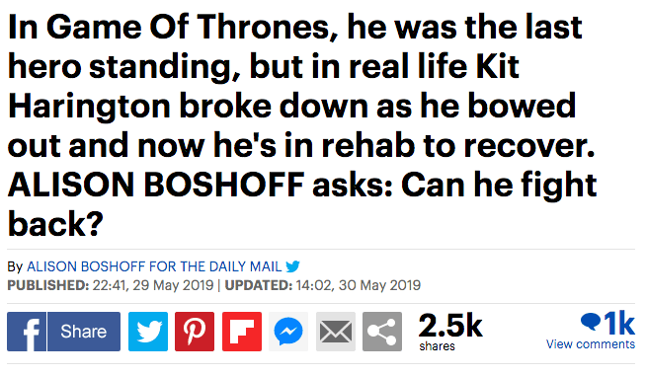Screen dimensions: 646x376
Task: Click the 1k comments count
Action: click(619, 324)
